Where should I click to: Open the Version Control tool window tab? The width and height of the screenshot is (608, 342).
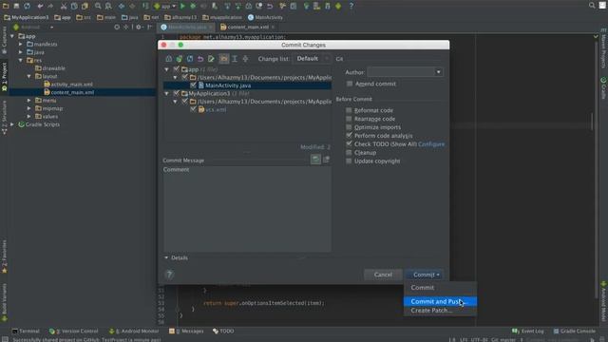(74, 332)
